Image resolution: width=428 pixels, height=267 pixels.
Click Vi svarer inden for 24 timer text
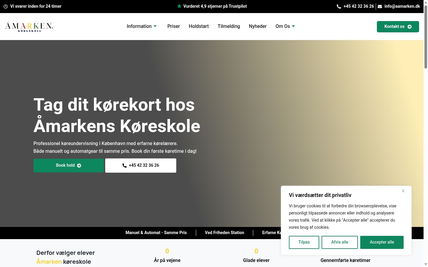click(36, 6)
